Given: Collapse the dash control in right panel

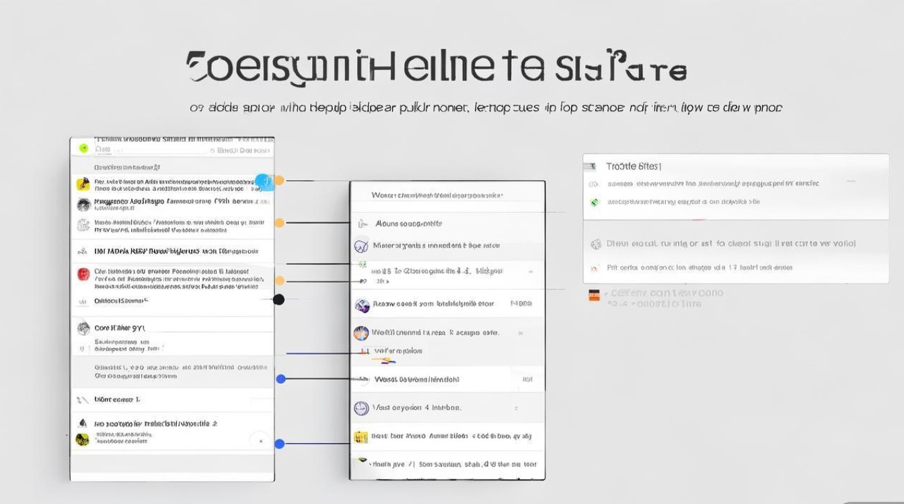Looking at the screenshot, I should (x=852, y=181).
